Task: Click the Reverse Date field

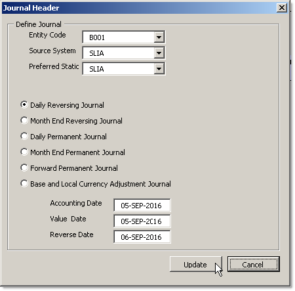Action: pyautogui.click(x=142, y=237)
